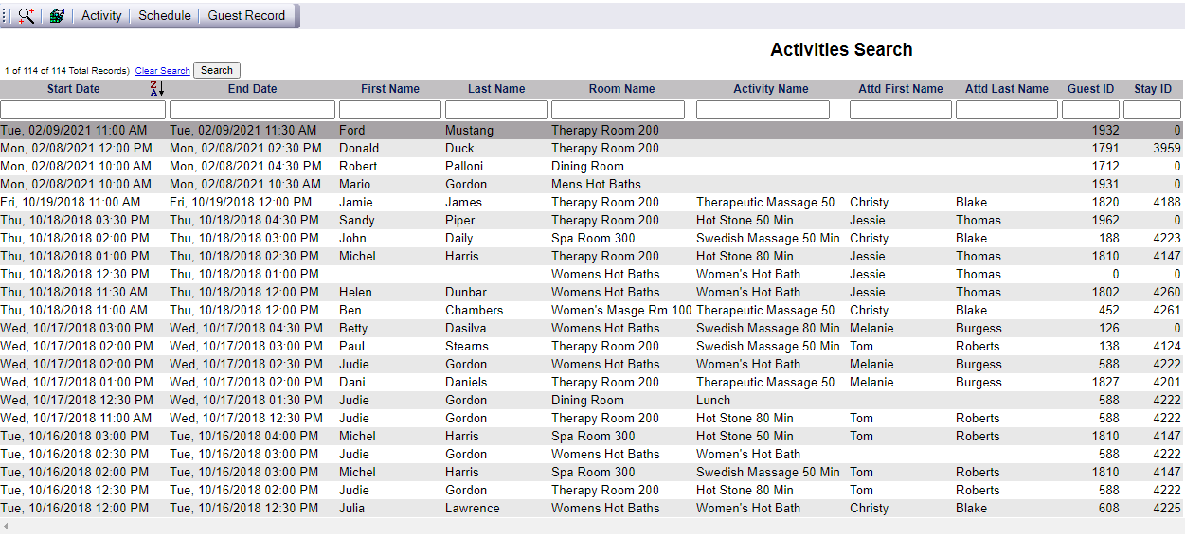
Task: Click the Lunch activity cell
Action: click(x=713, y=400)
